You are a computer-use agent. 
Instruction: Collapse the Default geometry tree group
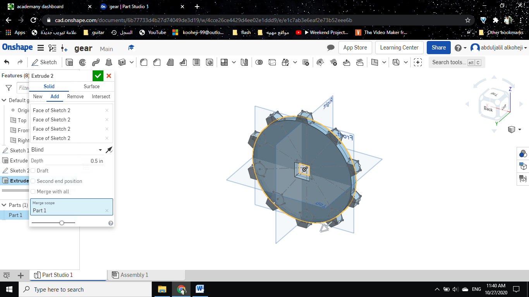pyautogui.click(x=4, y=100)
